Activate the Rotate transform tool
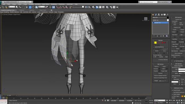185x104 pixels. (x=33, y=7)
